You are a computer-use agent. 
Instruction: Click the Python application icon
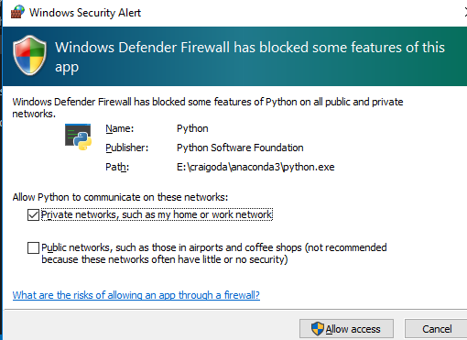tap(78, 137)
